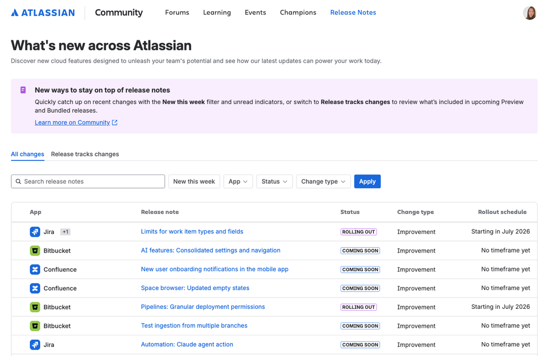The image size is (541, 356).
Task: Click COMING SOON status in Space browser row
Action: coord(360,288)
